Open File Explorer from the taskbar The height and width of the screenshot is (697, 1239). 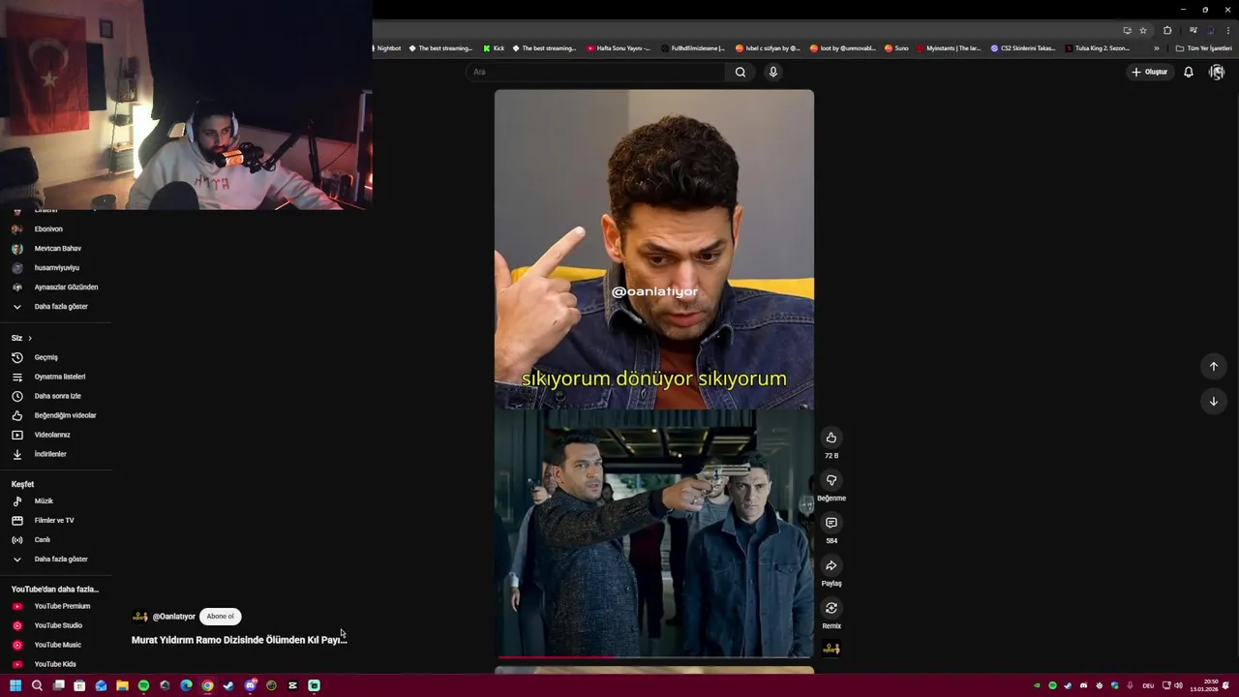click(122, 685)
